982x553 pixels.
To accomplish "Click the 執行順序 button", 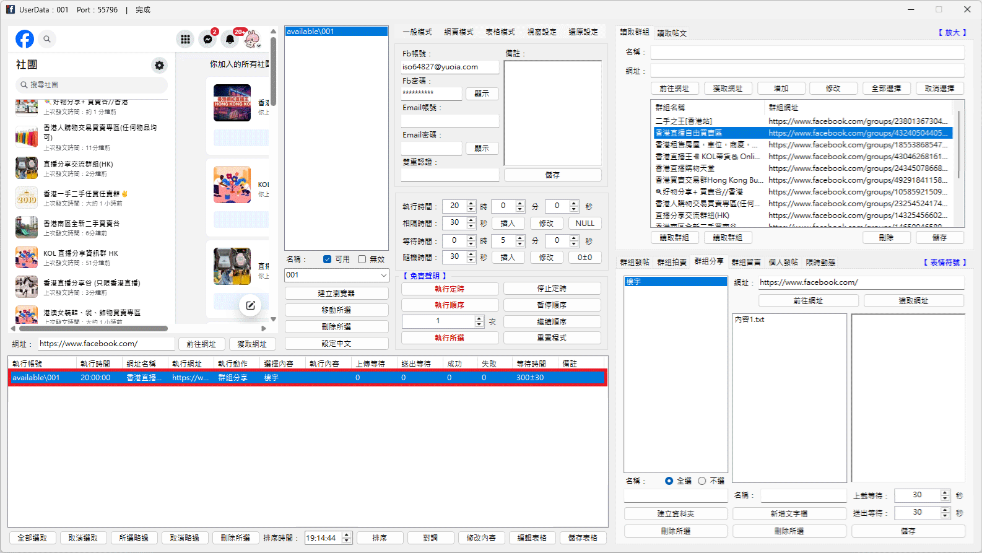I will click(x=450, y=305).
